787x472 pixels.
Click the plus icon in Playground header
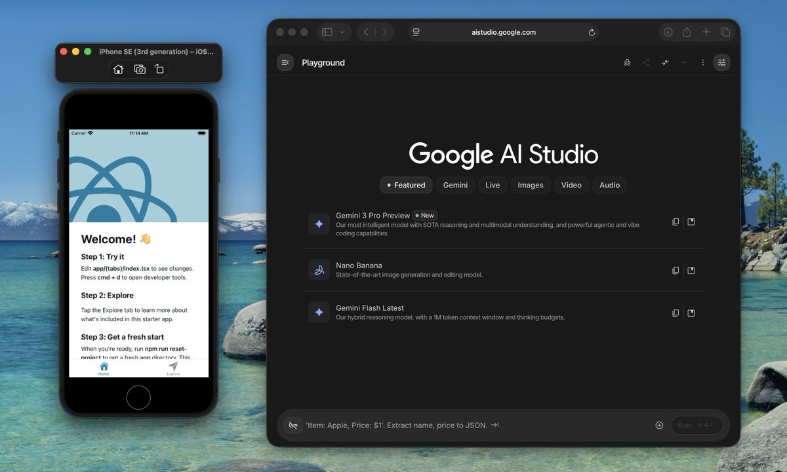pyautogui.click(x=684, y=62)
